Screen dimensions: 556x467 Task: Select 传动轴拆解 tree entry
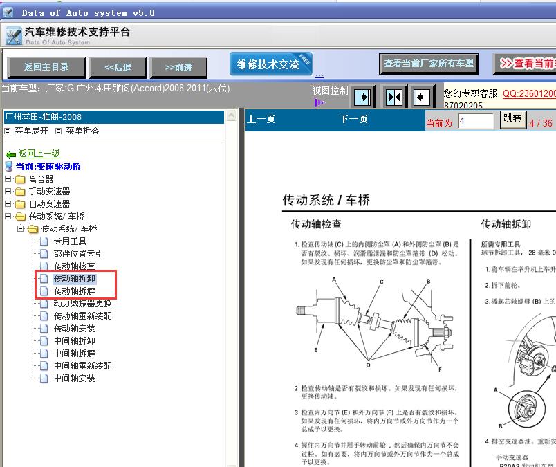(x=75, y=291)
